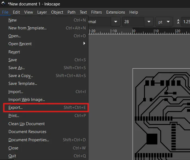The height and width of the screenshot is (160, 190).
Task: Click the line spacing value 1.25
Action: tap(186, 22)
